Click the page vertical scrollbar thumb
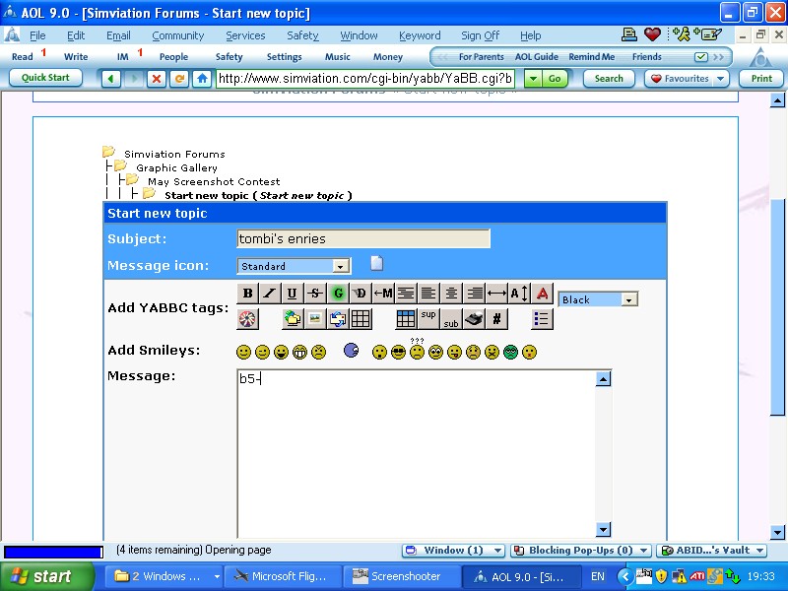788x591 pixels. click(777, 306)
